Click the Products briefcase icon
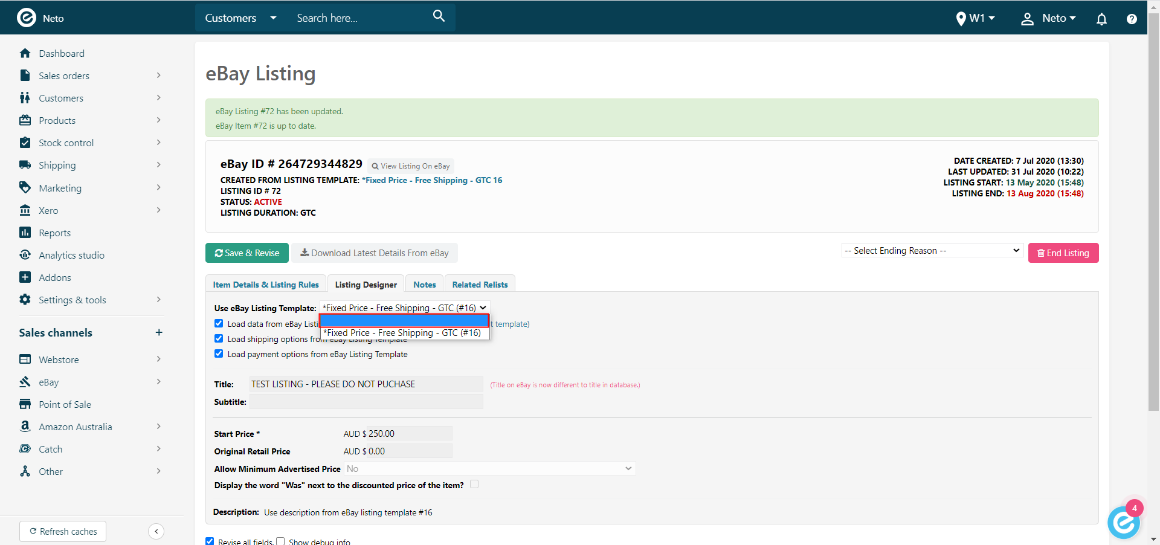Image resolution: width=1160 pixels, height=545 pixels. [25, 120]
